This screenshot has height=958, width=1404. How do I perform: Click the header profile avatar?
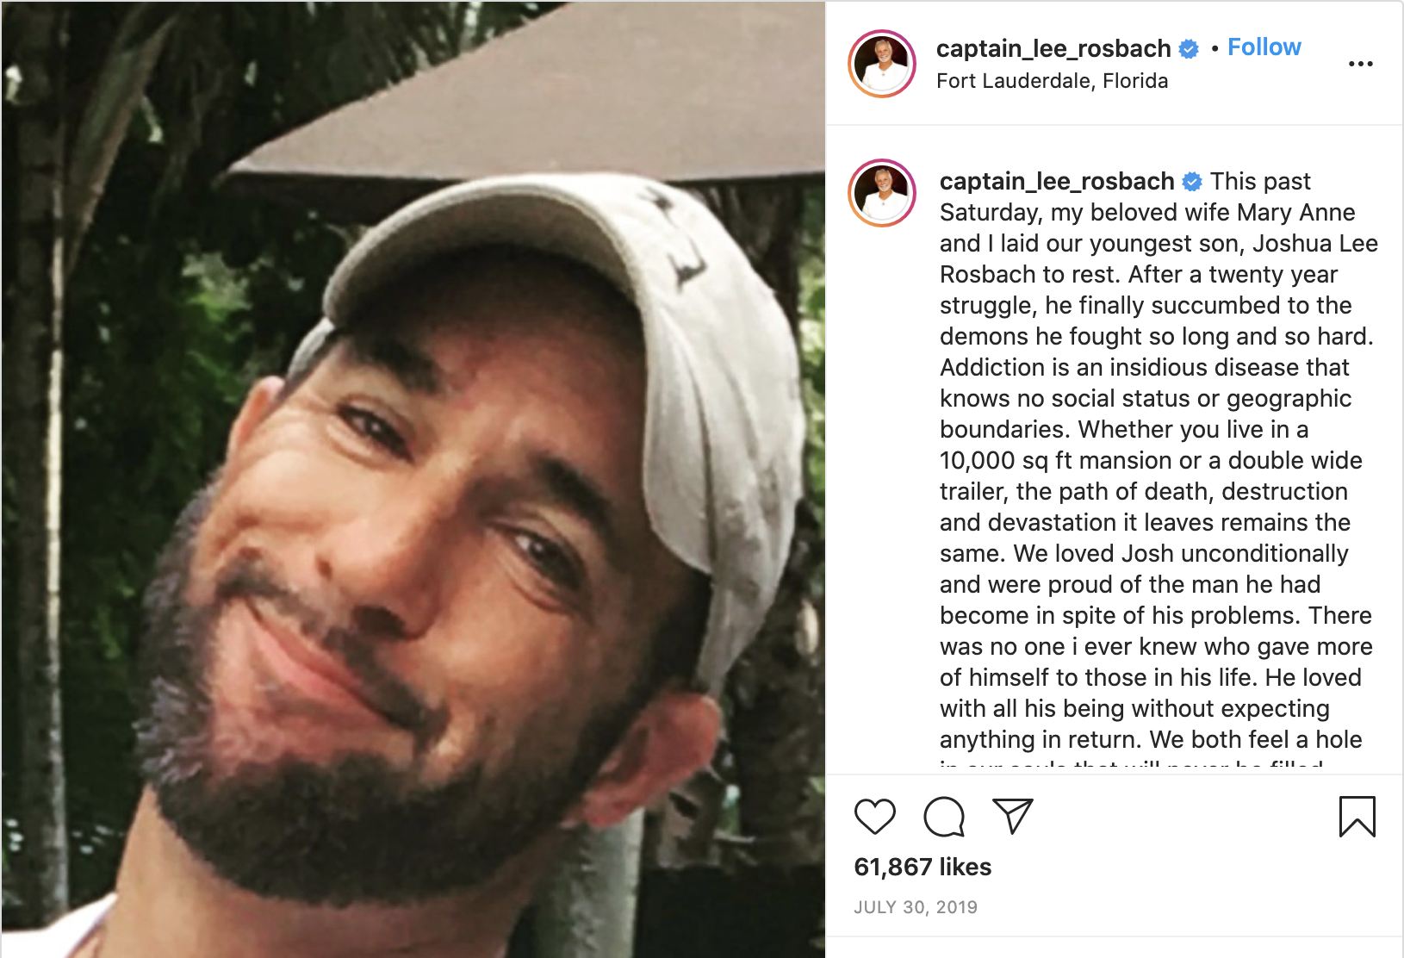[882, 64]
